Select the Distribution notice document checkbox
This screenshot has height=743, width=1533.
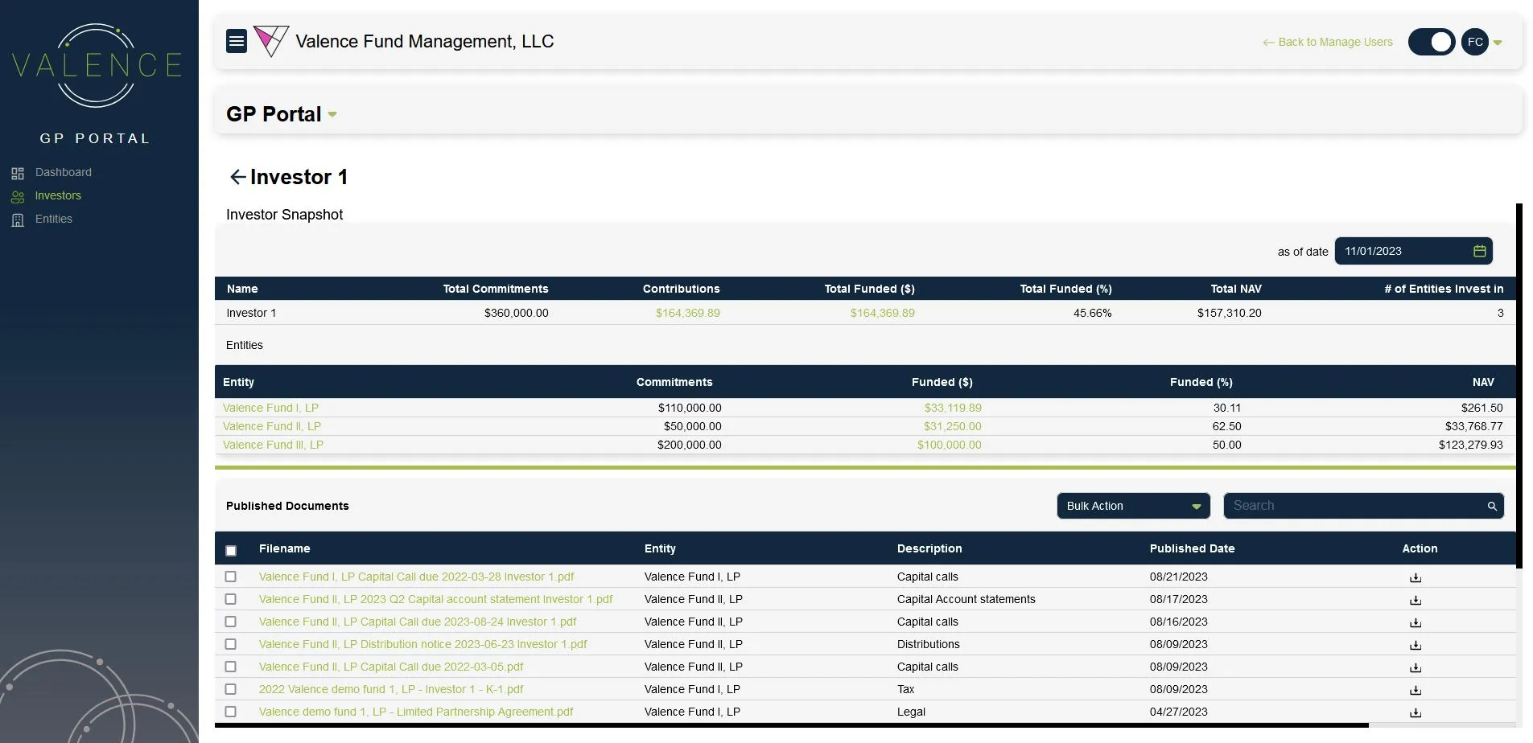tap(231, 644)
